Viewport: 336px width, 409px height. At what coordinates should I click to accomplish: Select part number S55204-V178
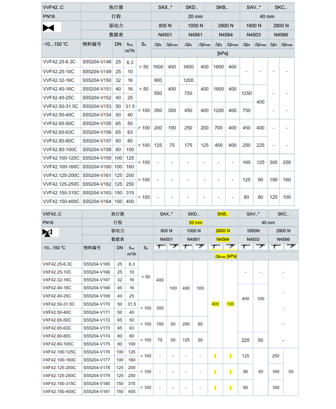click(97, 368)
